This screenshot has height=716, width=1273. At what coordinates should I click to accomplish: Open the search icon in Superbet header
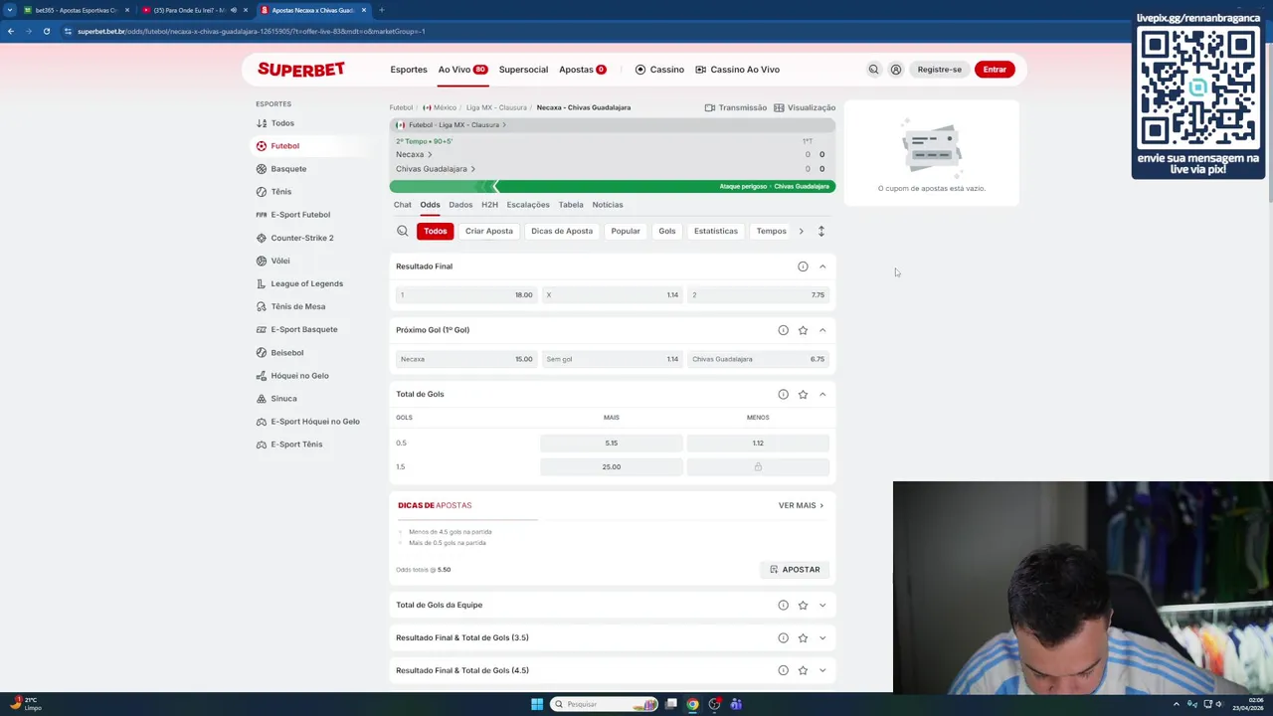coord(873,70)
